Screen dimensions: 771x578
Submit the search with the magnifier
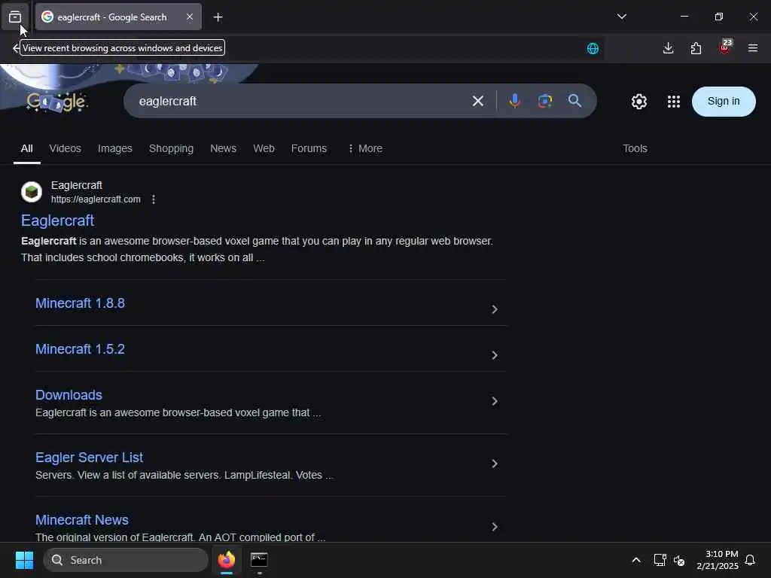pyautogui.click(x=574, y=101)
